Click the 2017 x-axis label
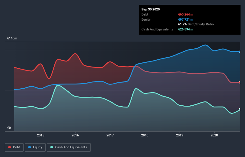The image size is (245, 157). (110, 135)
